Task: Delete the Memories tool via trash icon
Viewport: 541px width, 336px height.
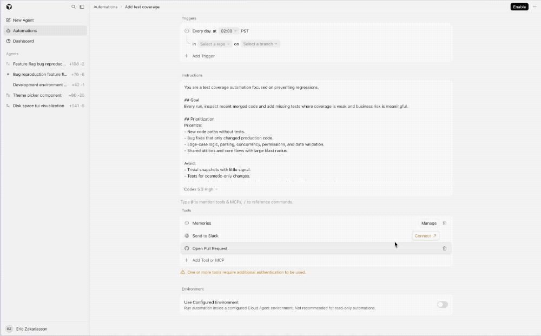Action: point(445,223)
